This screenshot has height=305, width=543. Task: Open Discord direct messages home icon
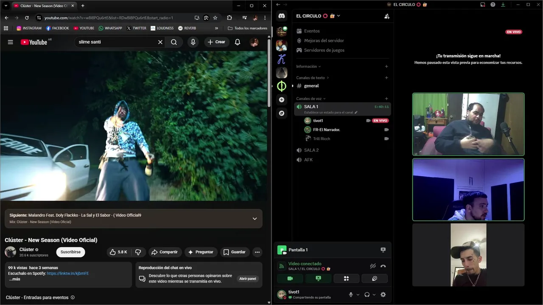pos(282,16)
